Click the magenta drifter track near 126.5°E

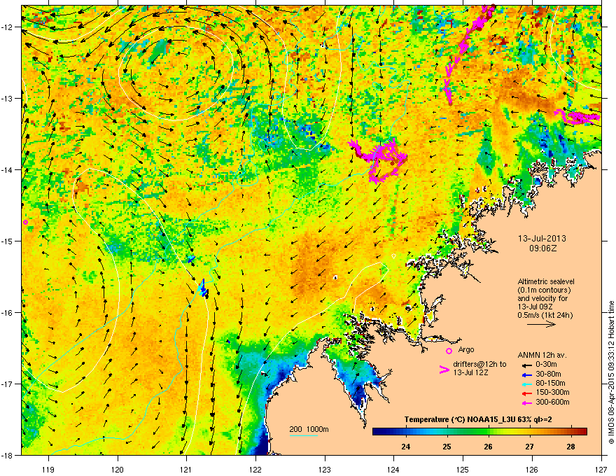point(577,117)
